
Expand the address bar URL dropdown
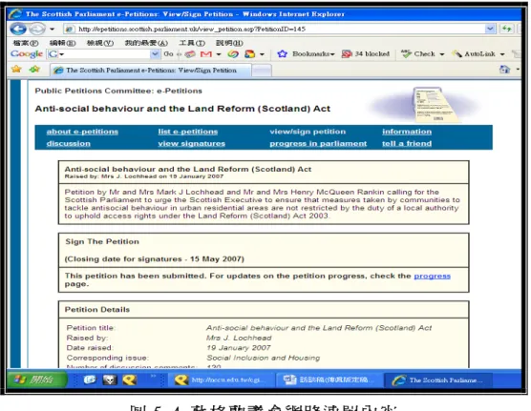(x=490, y=29)
